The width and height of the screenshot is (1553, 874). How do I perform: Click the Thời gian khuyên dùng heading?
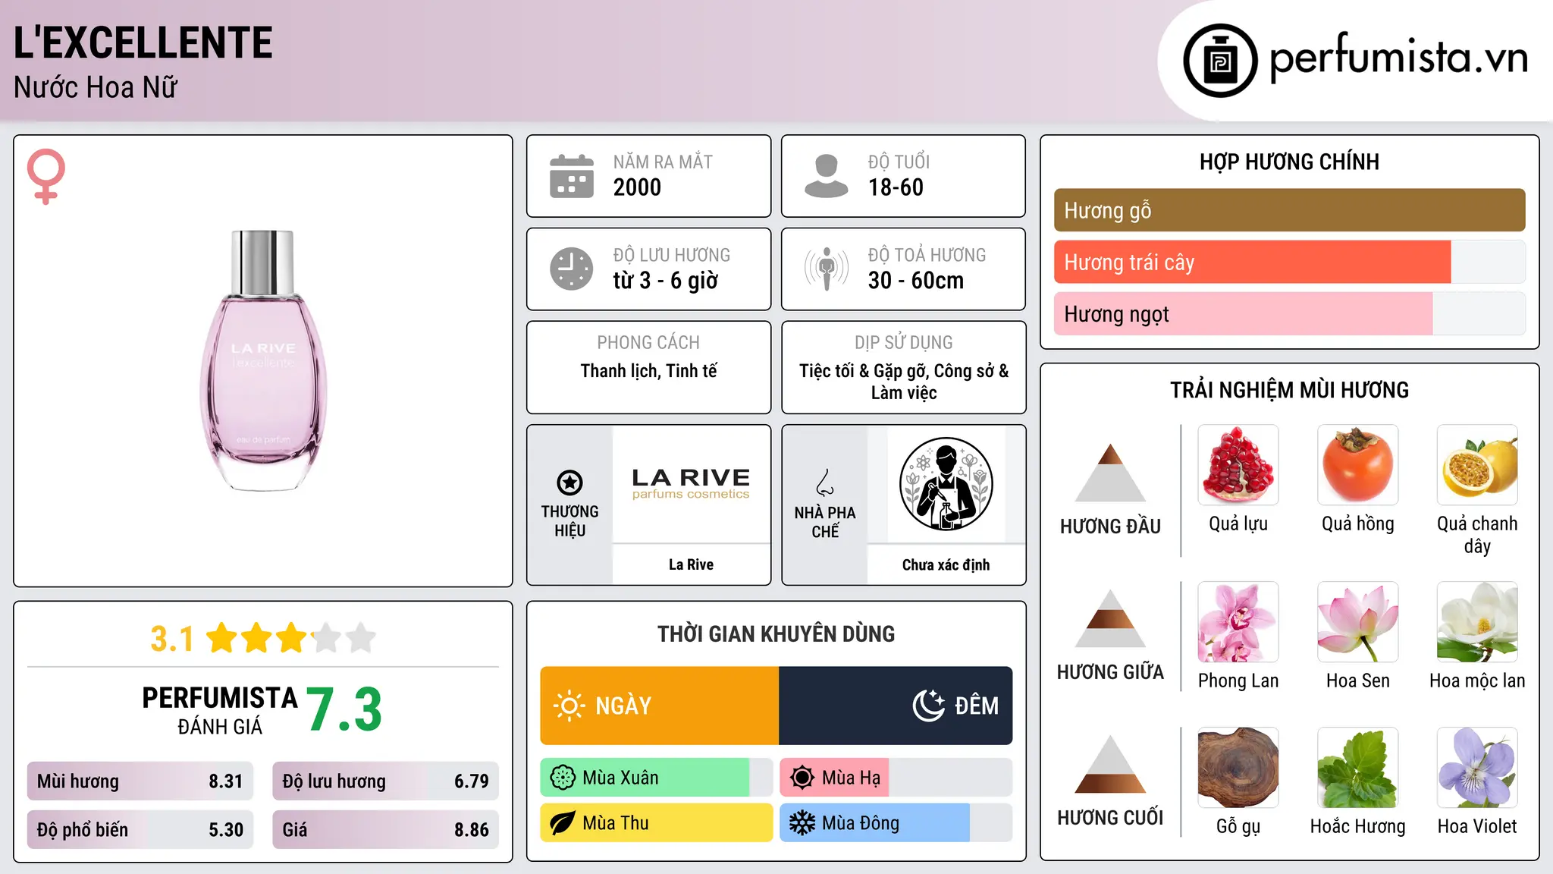(x=776, y=633)
